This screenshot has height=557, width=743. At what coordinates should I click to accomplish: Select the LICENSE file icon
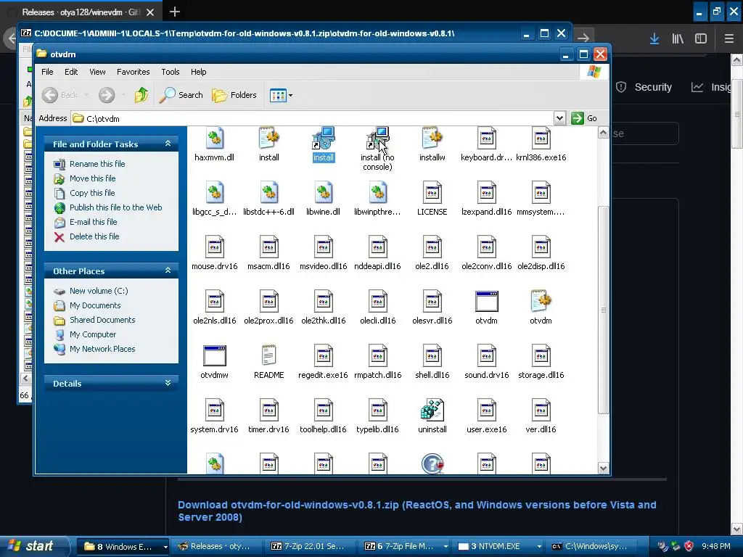click(432, 193)
